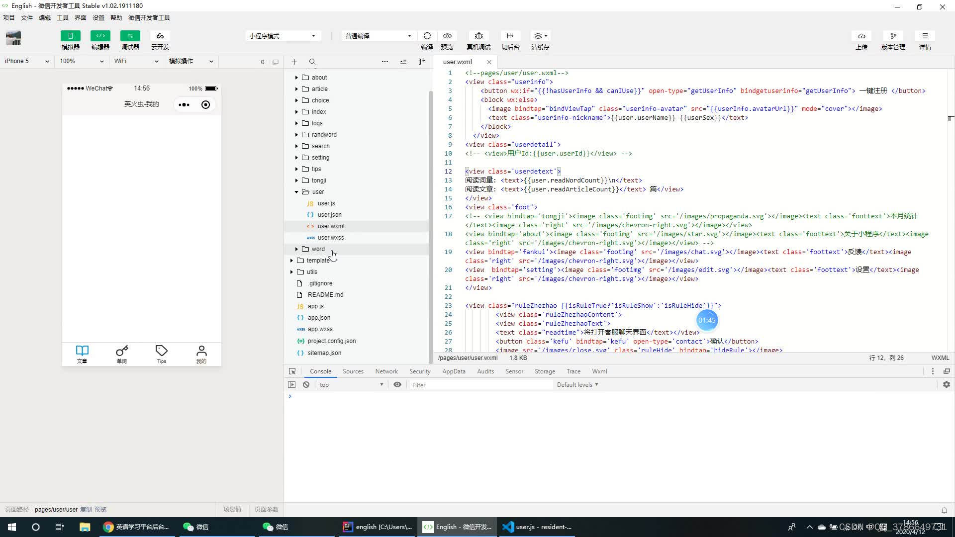955x537 pixels.
Task: Open the iPhone 5 device dropdown
Action: [x=27, y=61]
